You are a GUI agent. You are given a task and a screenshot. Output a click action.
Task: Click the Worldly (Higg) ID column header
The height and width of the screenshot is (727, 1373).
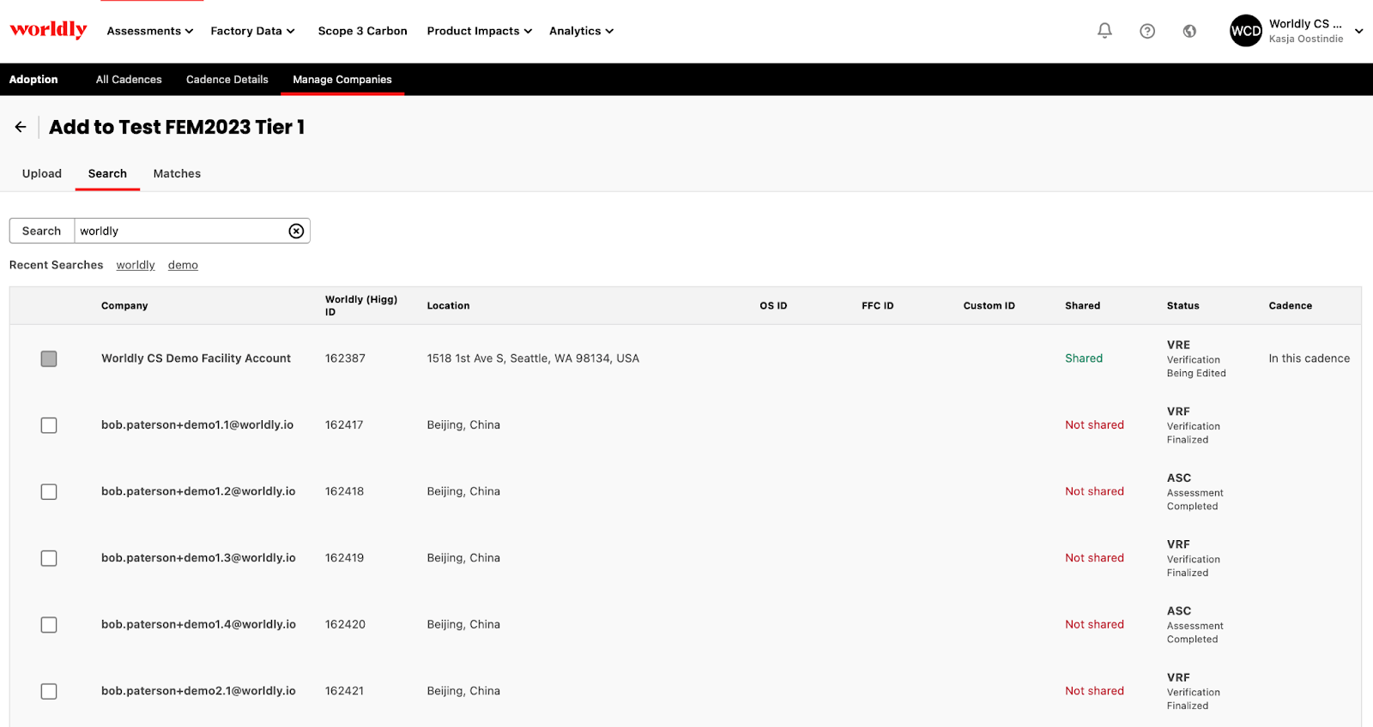tap(361, 305)
